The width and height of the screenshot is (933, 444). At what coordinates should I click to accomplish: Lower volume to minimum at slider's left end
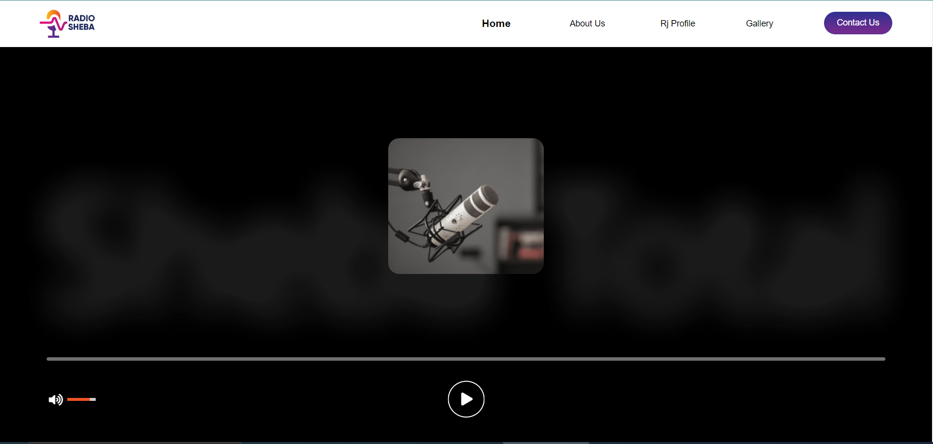pos(68,399)
